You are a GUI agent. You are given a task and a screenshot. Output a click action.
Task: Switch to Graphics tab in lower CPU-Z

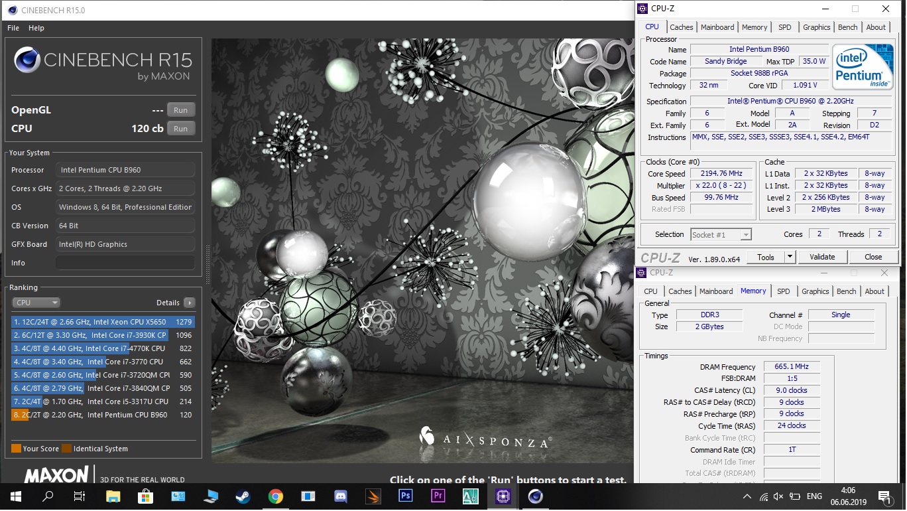tap(815, 291)
